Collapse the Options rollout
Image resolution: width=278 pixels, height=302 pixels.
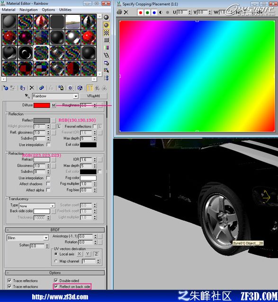(x=55, y=273)
